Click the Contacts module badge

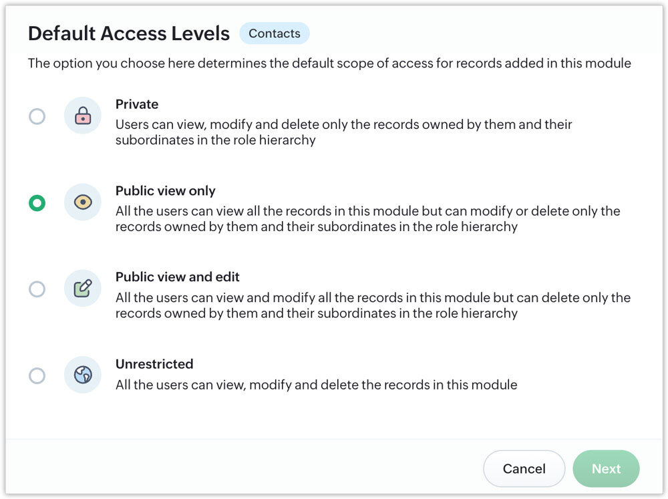click(x=275, y=33)
